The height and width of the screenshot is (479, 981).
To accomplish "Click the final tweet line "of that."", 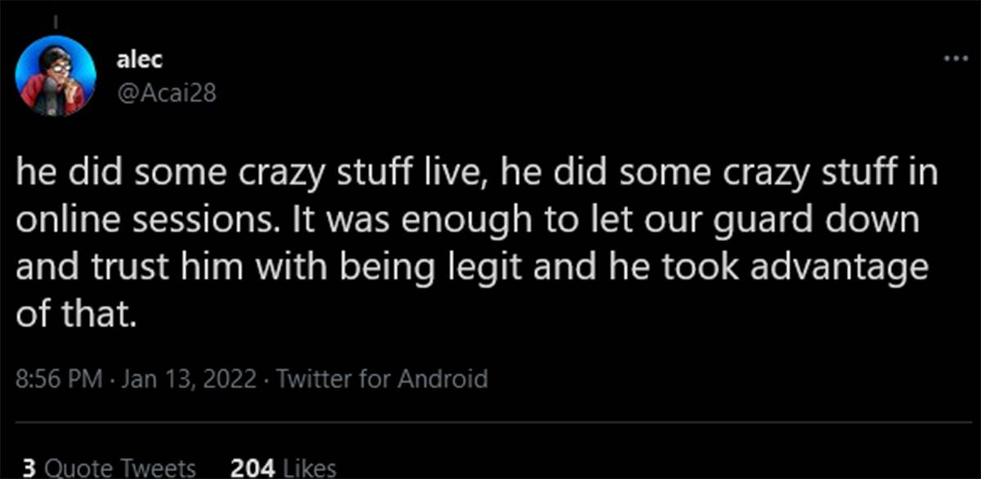I will [74, 314].
